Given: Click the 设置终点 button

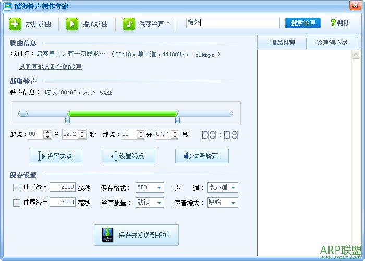Looking at the screenshot, I should click(x=128, y=156).
